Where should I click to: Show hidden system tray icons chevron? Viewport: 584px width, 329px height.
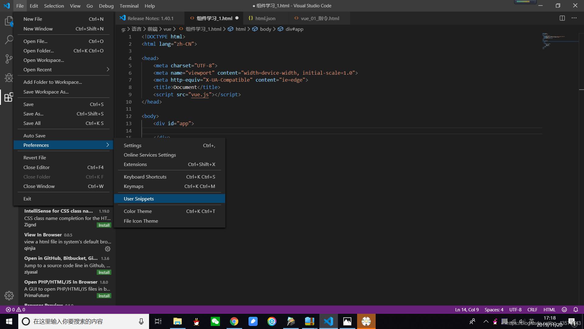(x=486, y=321)
